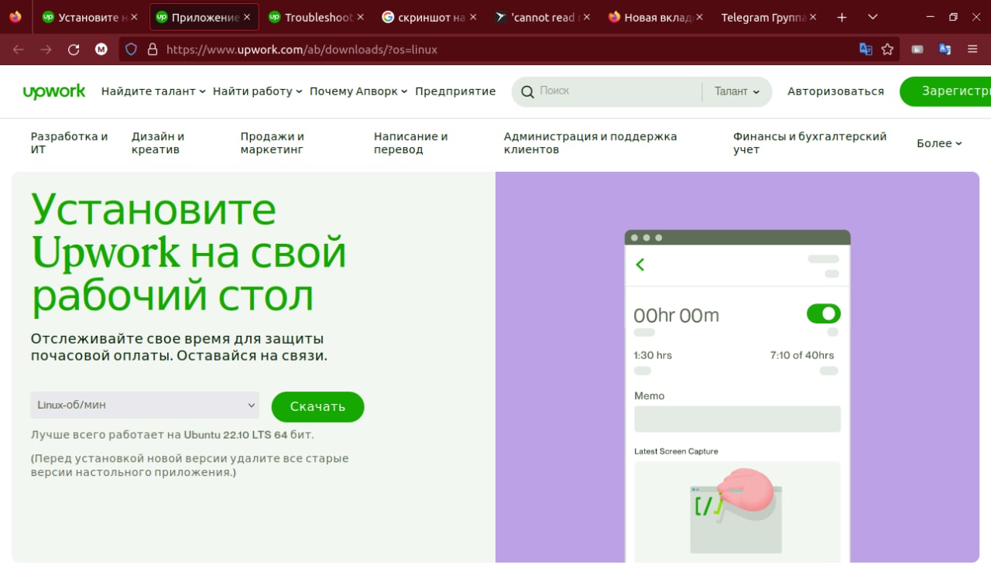This screenshot has width=991, height=568.
Task: Close the active 'Приложение' tab
Action: coord(247,17)
